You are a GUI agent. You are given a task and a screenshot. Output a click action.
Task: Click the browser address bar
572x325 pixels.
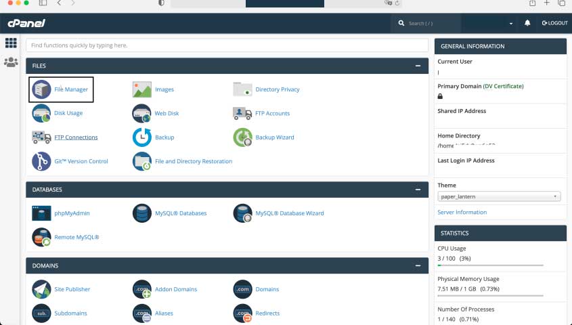pos(286,3)
